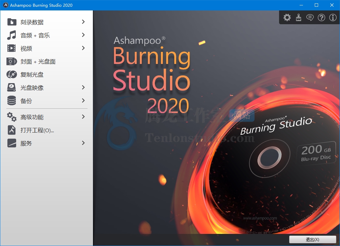Close the Ashampoo Burning Studio window
The width and height of the screenshot is (340, 246).
(332, 5)
